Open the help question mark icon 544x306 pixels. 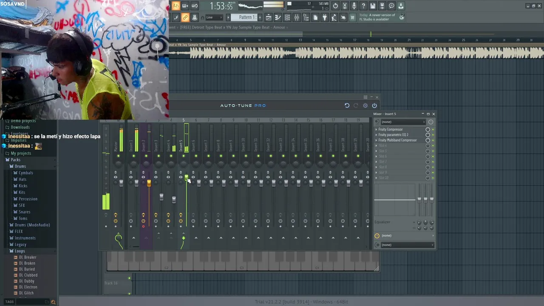[363, 6]
